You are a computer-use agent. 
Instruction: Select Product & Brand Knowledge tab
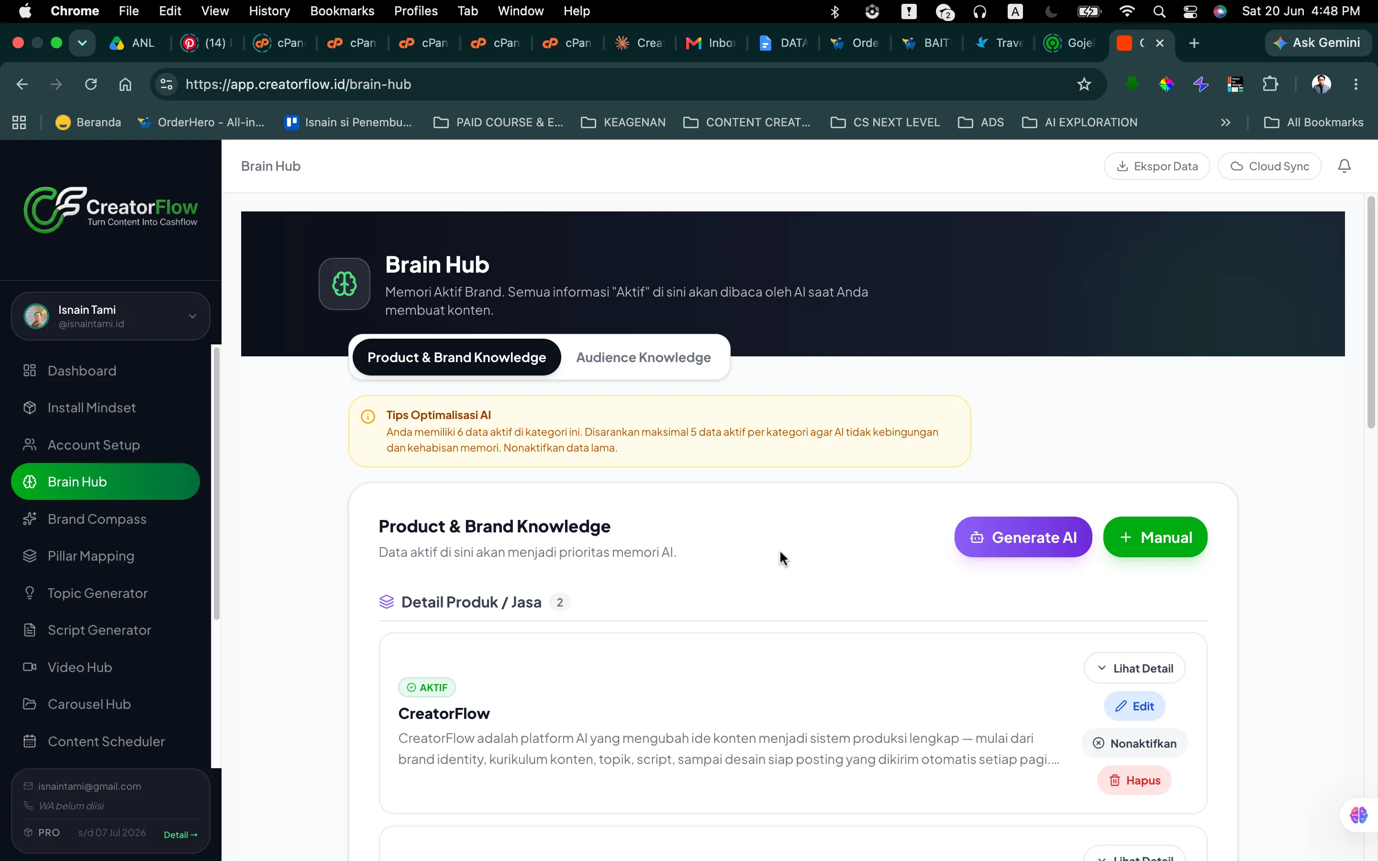(456, 357)
